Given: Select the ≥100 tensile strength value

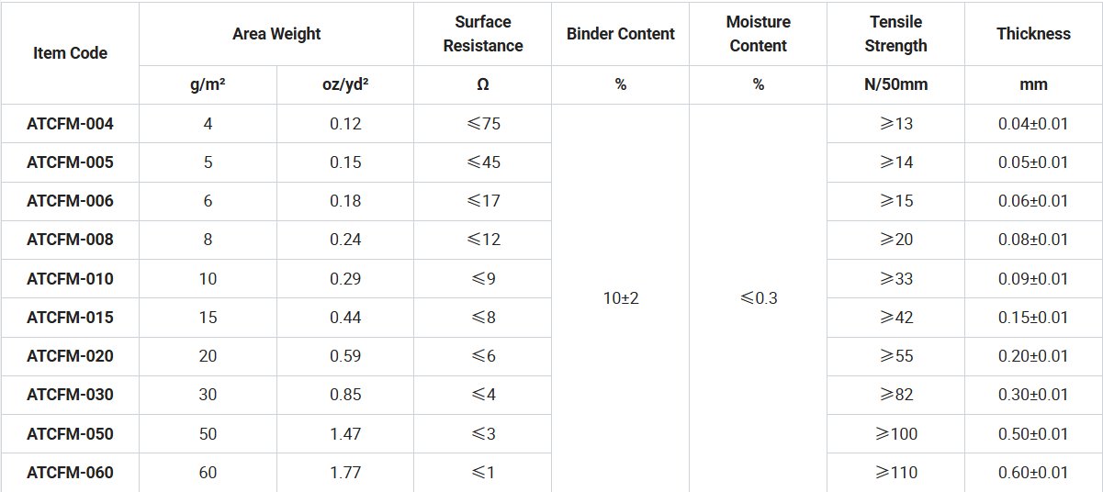Looking at the screenshot, I should click(x=895, y=434).
